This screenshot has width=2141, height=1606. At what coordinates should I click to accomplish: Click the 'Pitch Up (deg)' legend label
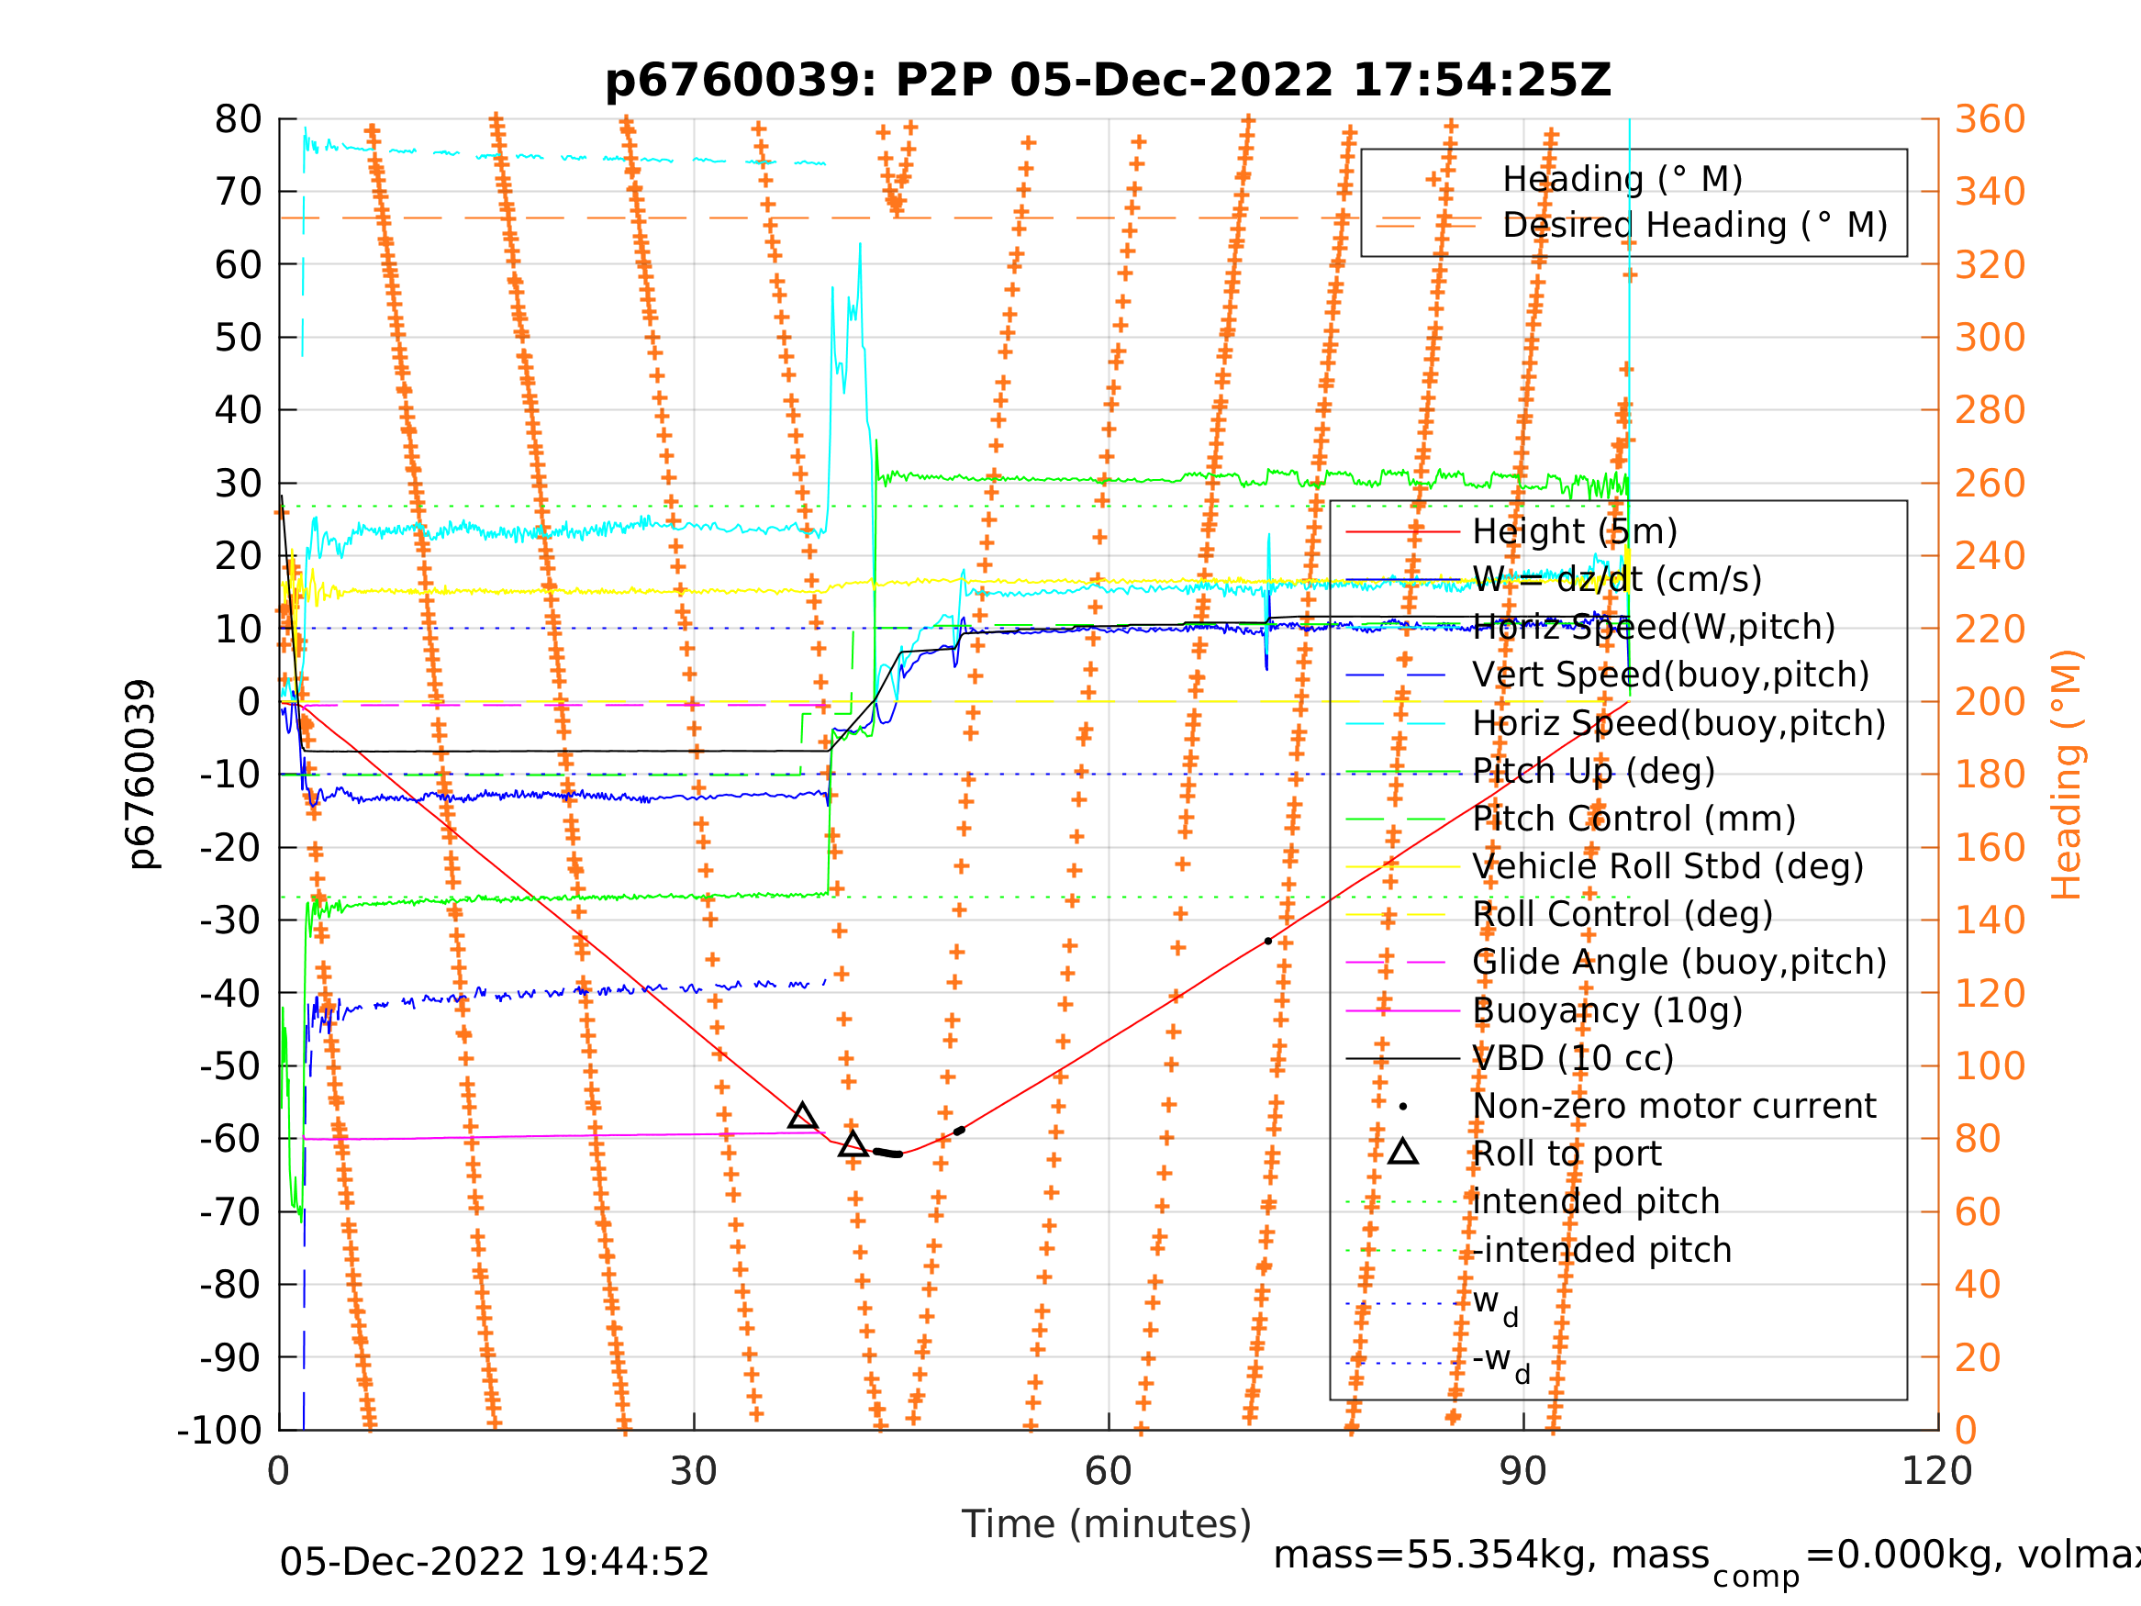pos(1593,771)
